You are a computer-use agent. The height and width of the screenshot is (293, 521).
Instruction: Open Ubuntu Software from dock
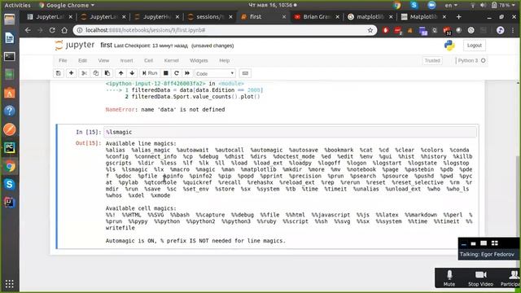click(x=9, y=93)
